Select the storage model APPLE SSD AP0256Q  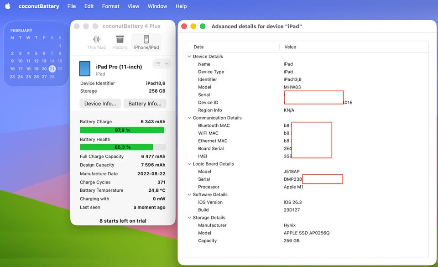(307, 233)
